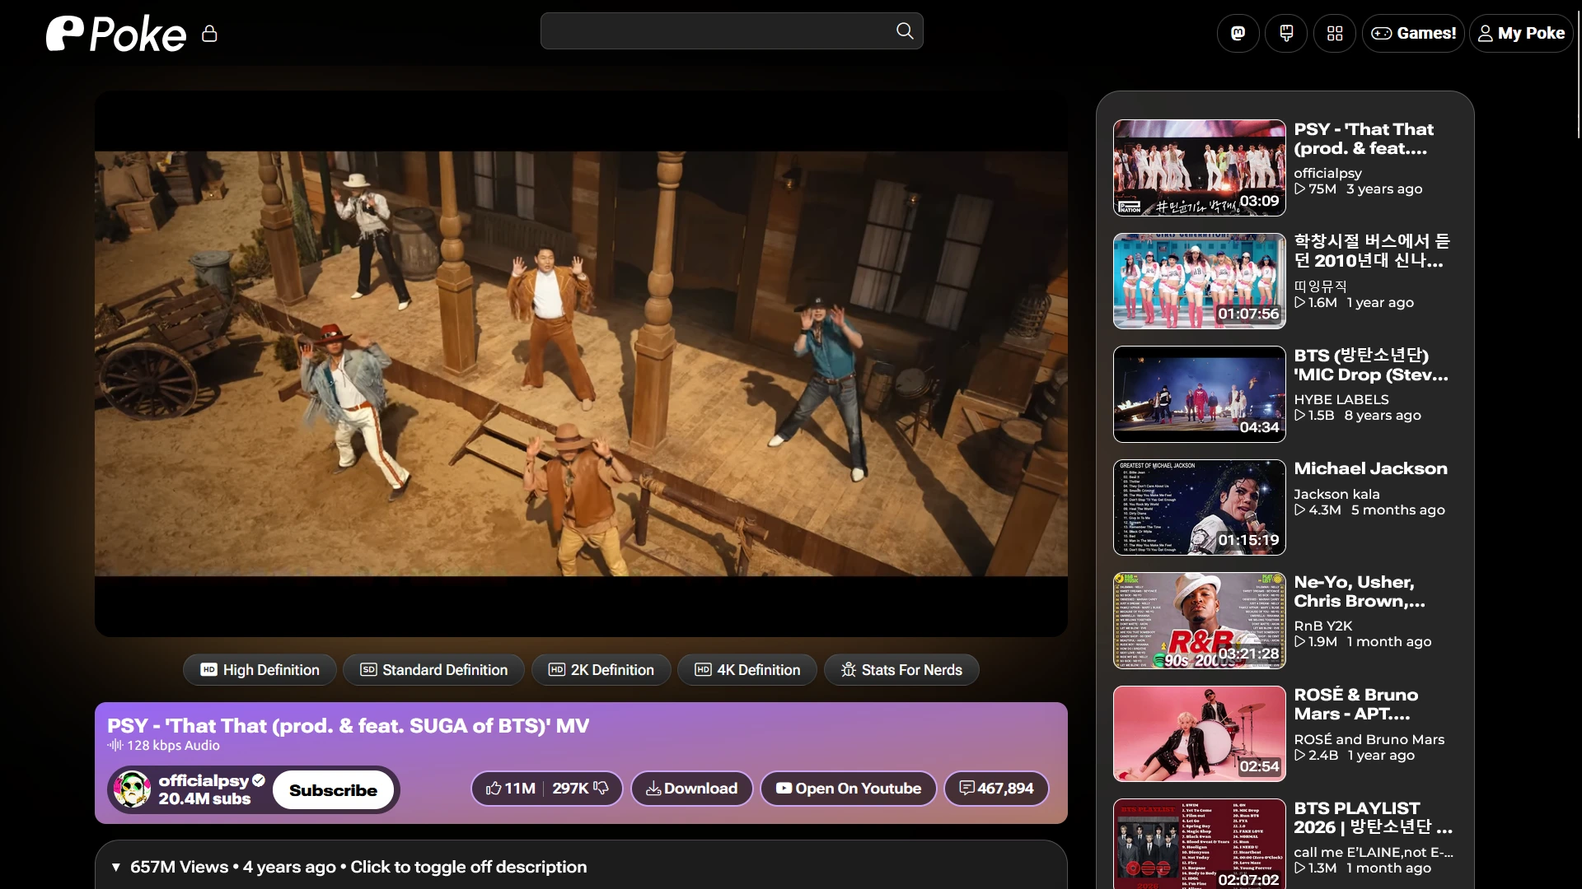Image resolution: width=1582 pixels, height=889 pixels.
Task: Open the 467,894 comments
Action: 995,789
